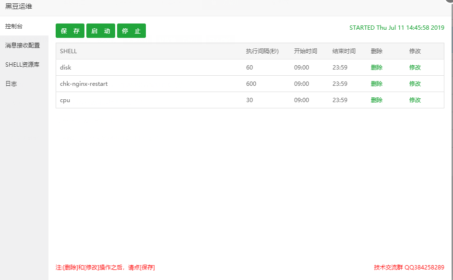Screen dimensions: 453x280
Task: Click the 修改 column header
Action: pyautogui.click(x=415, y=51)
